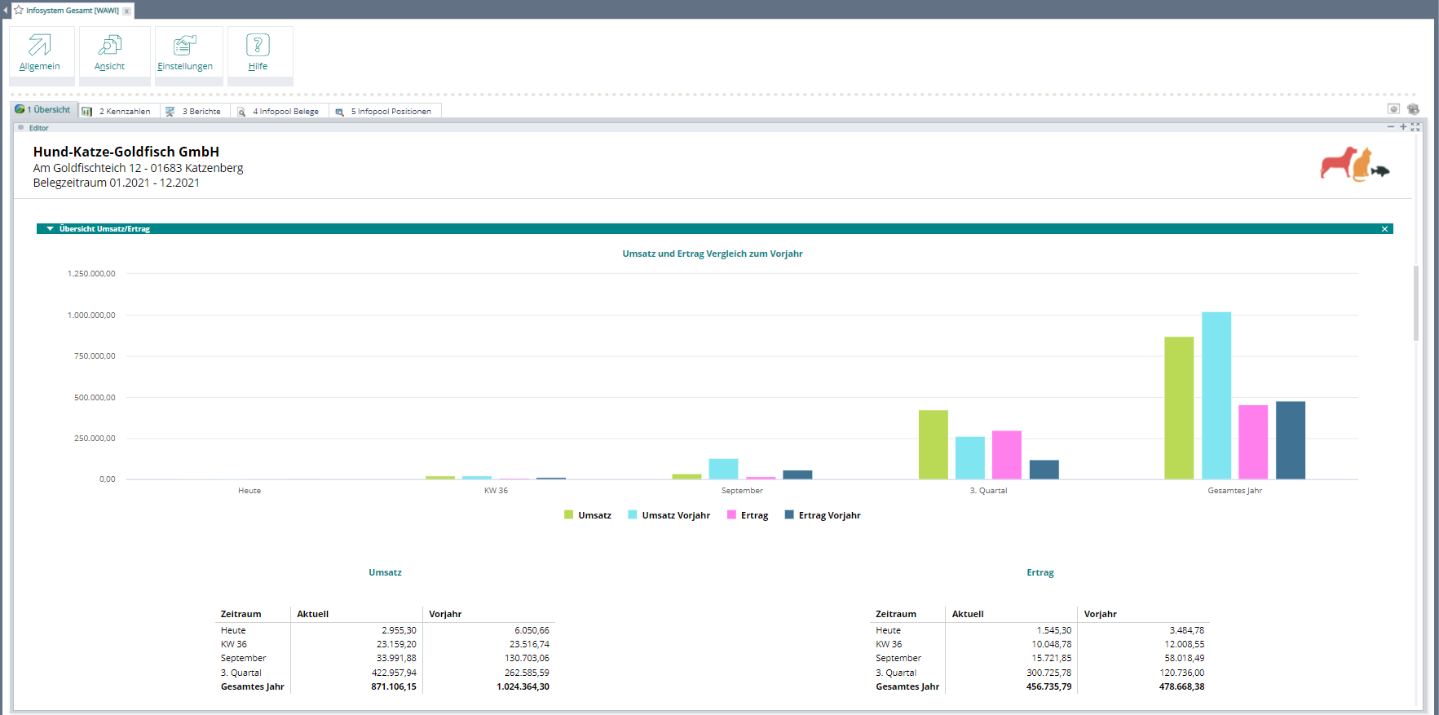The height and width of the screenshot is (715, 1439).
Task: Collapse the Übersicht Umsatz/Ertrag section triangle
Action: tap(51, 229)
